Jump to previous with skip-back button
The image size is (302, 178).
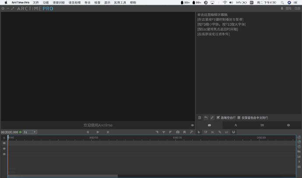point(88,132)
